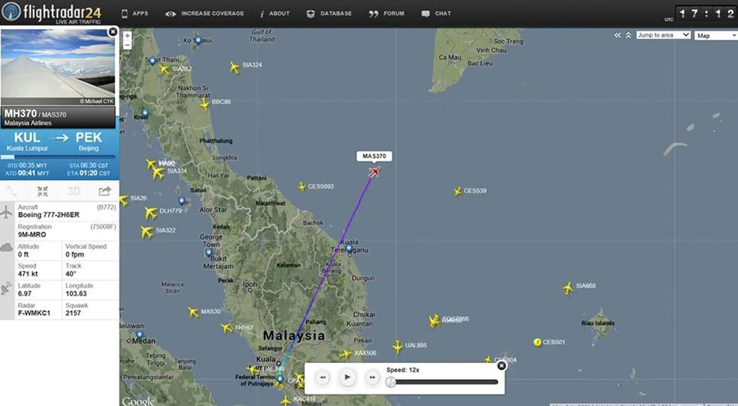
Task: Click the share icon in flight panel
Action: pos(104,191)
